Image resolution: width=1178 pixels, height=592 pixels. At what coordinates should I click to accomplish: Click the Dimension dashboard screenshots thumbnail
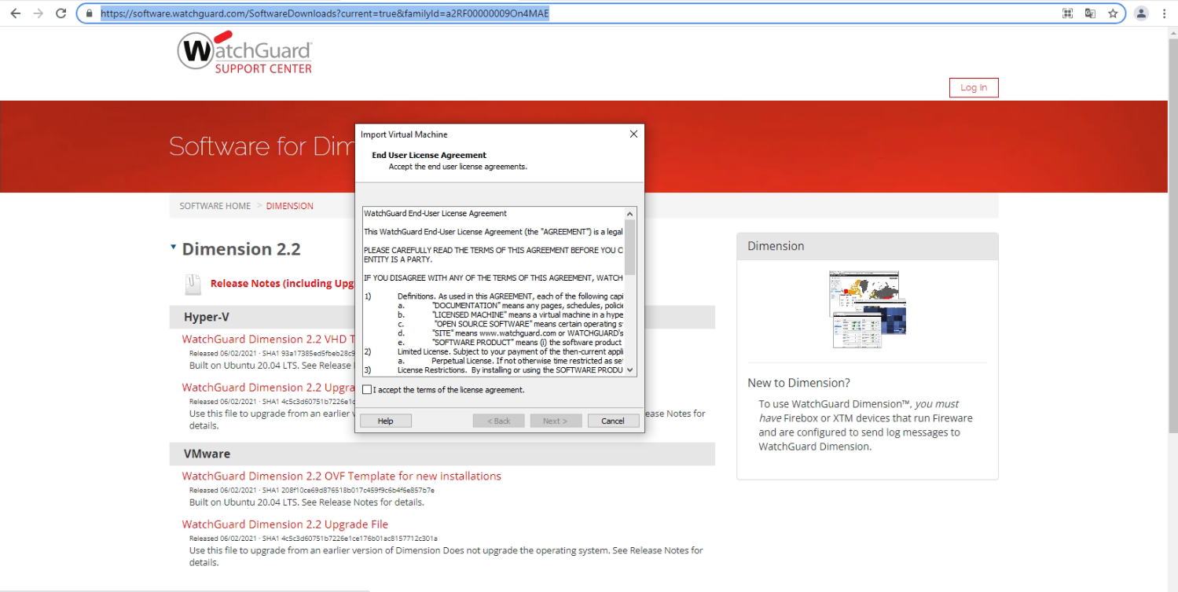click(x=868, y=309)
